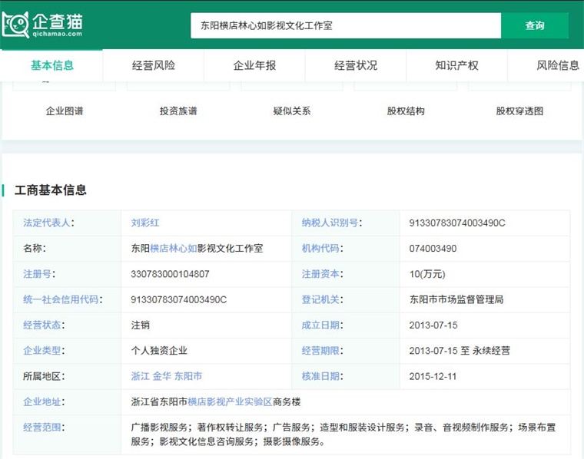Click the 名称 row label
The image size is (584, 459).
[35, 248]
